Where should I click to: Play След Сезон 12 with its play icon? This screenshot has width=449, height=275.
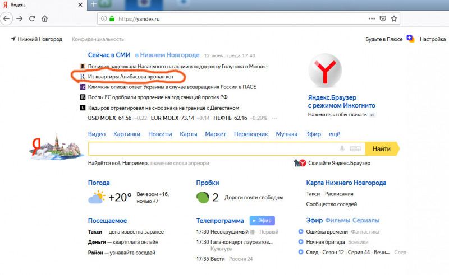coord(301,252)
